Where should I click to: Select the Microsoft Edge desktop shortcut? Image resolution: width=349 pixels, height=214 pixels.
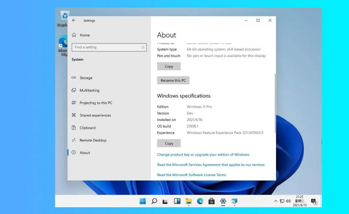(x=63, y=46)
